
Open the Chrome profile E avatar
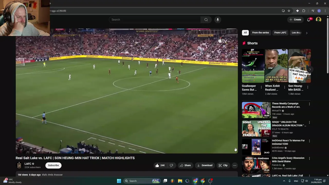(x=319, y=11)
